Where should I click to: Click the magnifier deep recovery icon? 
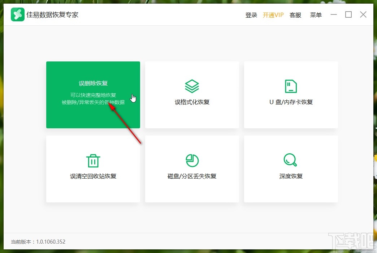[290, 160]
